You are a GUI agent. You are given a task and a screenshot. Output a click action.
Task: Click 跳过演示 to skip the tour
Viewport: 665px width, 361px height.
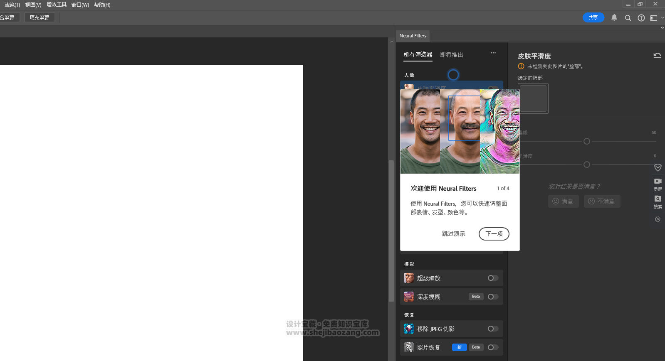point(453,234)
